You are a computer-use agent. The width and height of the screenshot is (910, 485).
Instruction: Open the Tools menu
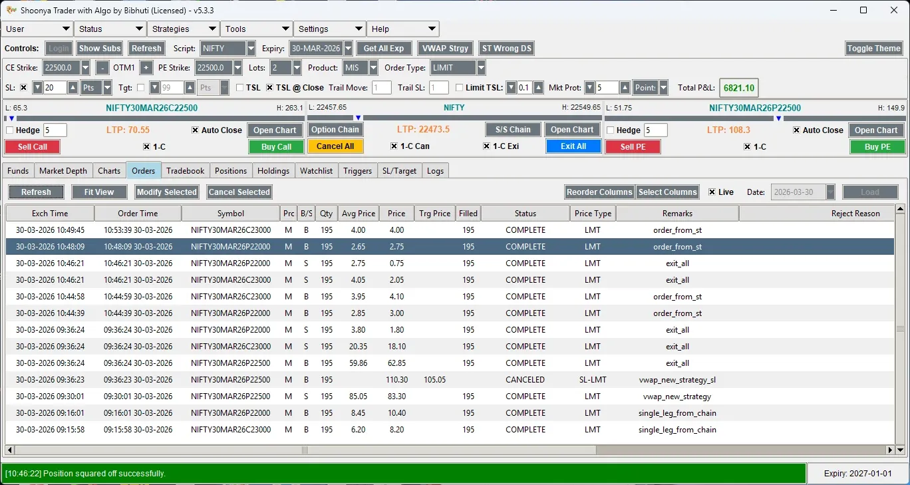pos(257,29)
